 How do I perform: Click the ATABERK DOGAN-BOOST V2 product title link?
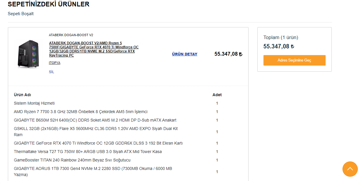[93, 49]
